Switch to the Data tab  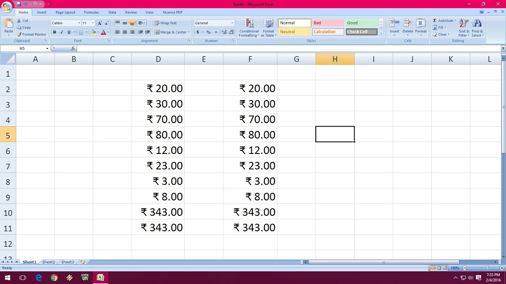(x=112, y=12)
